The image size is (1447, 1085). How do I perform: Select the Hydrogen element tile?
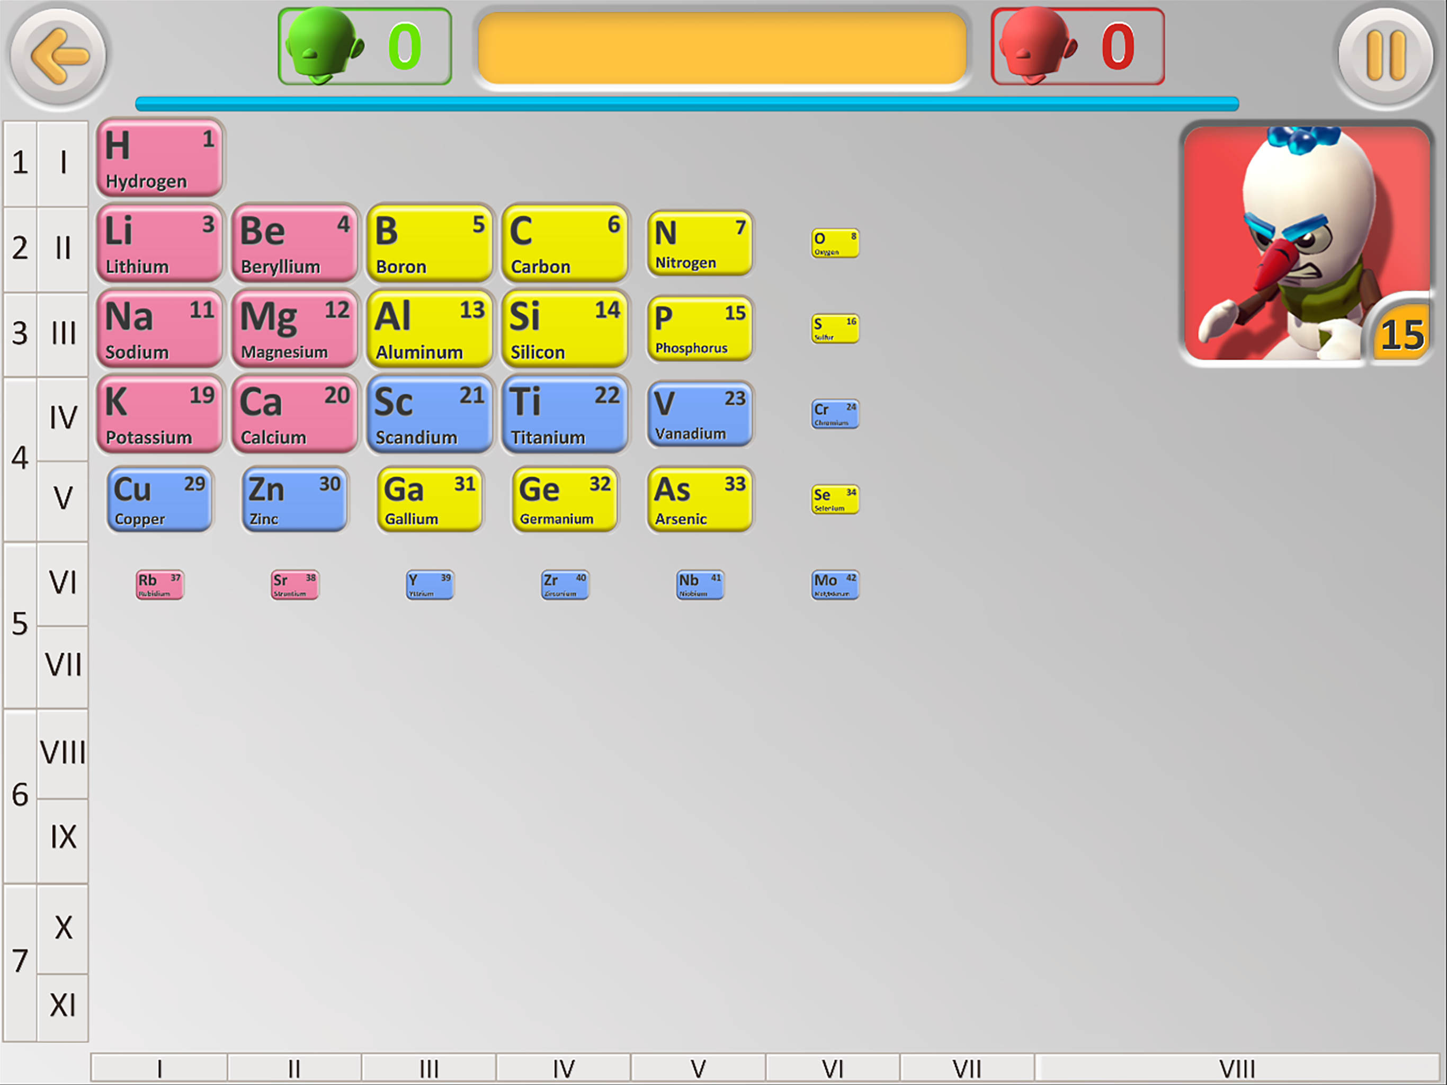point(160,158)
